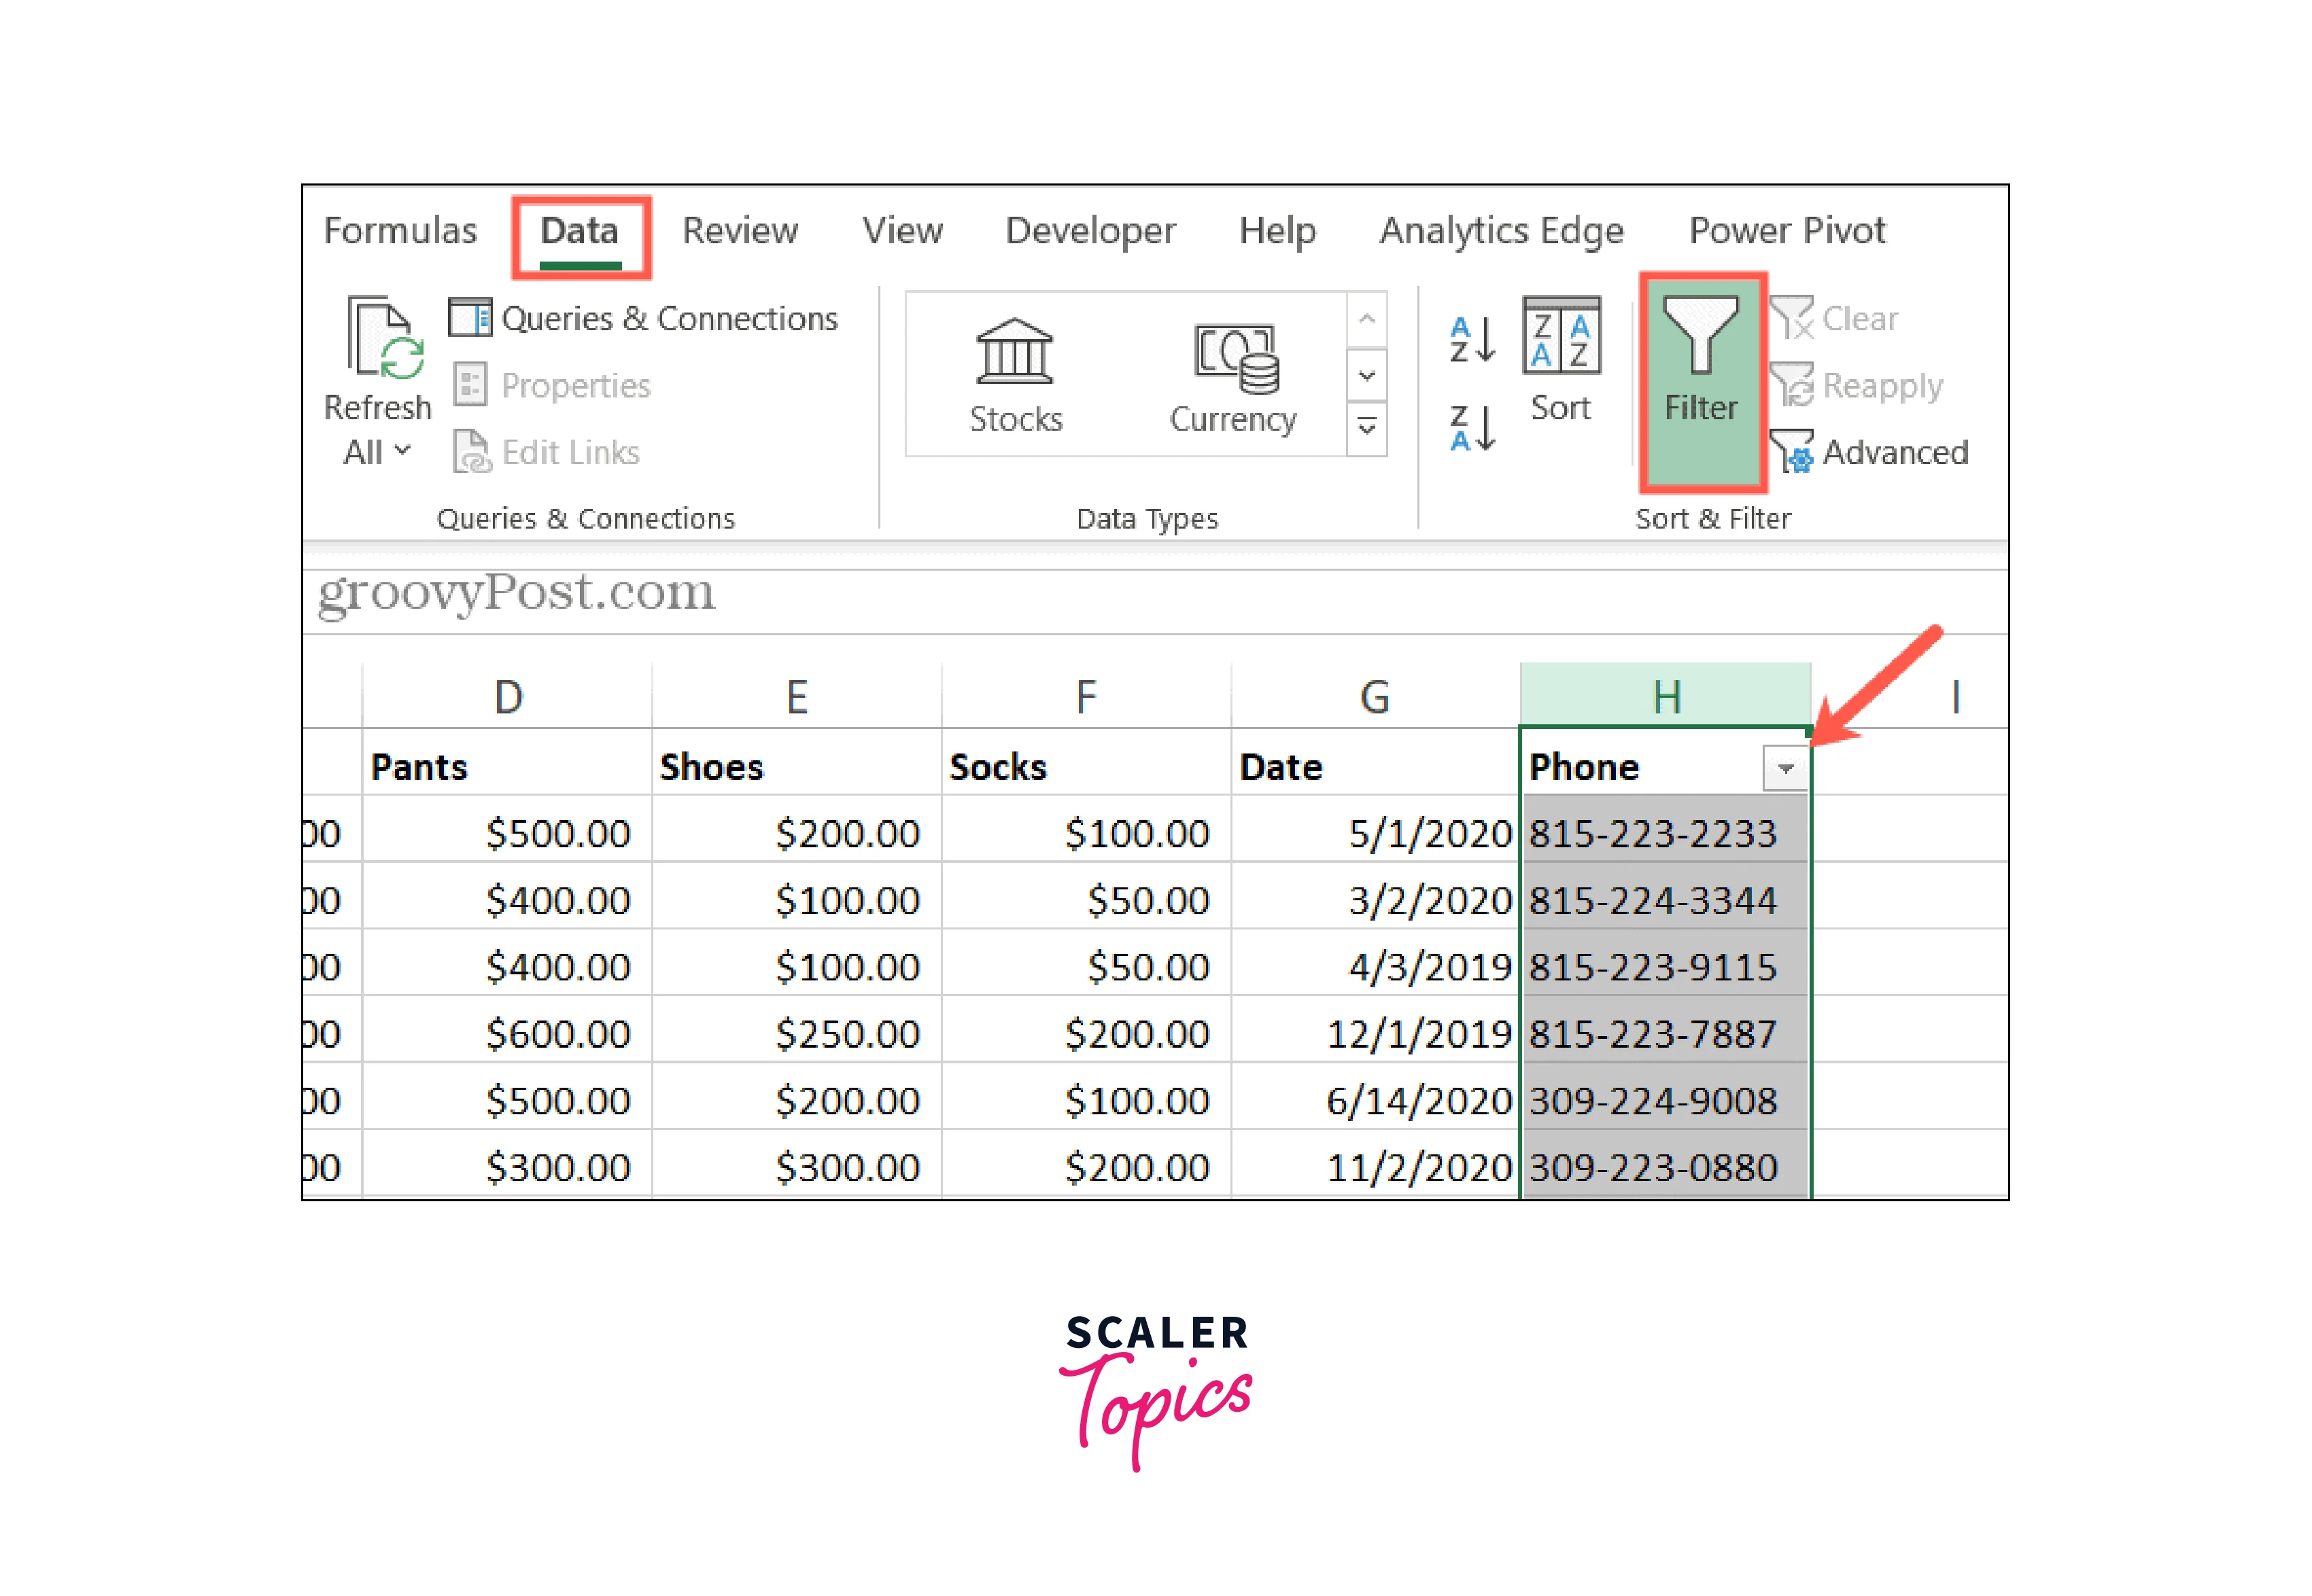Sort Z to A descending

[1472, 428]
